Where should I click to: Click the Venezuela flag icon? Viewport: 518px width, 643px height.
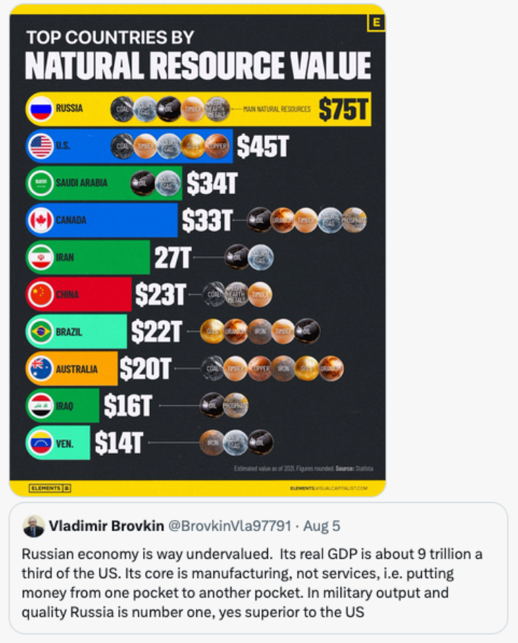coord(41,443)
